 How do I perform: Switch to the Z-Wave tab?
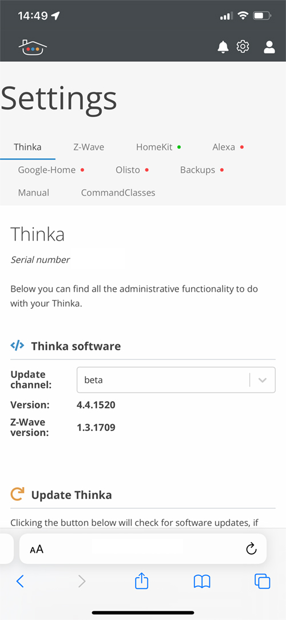[x=89, y=147]
